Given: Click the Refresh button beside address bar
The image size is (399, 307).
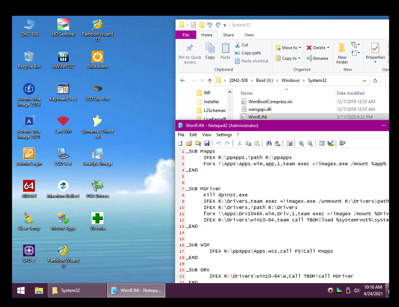Looking at the screenshot, I should coord(375,81).
